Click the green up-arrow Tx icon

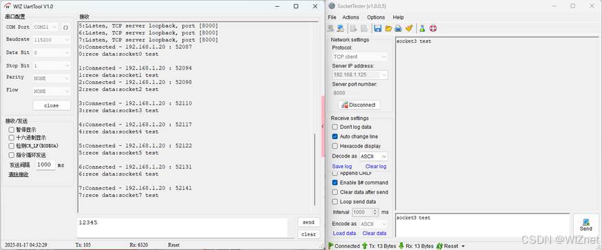pyautogui.click(x=364, y=246)
